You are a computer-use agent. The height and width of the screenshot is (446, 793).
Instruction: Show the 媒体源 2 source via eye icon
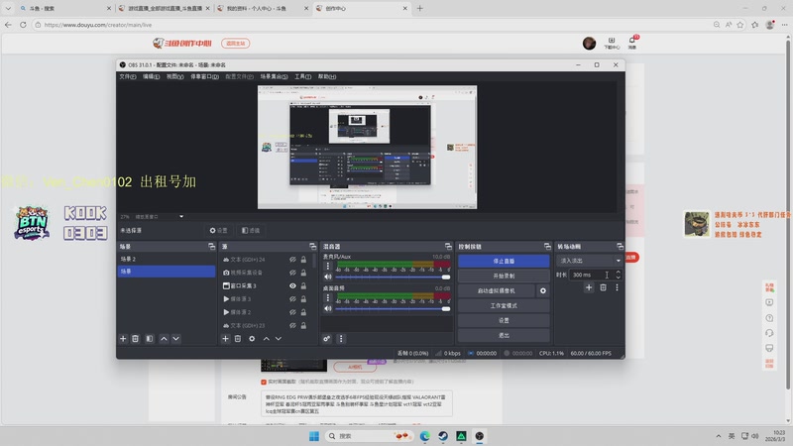tap(292, 312)
